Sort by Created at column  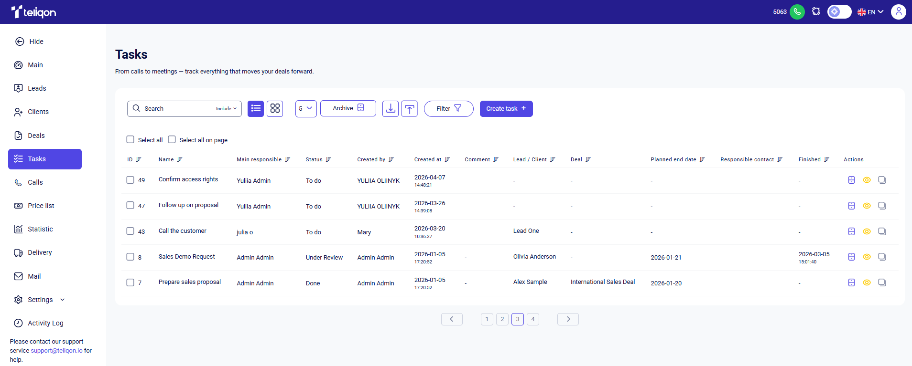point(447,159)
